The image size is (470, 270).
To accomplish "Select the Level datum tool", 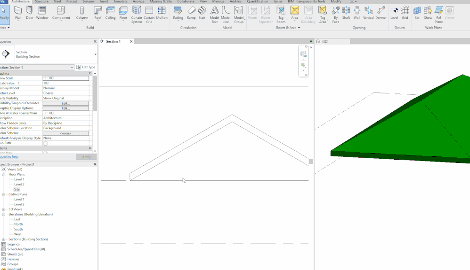I will pyautogui.click(x=394, y=13).
